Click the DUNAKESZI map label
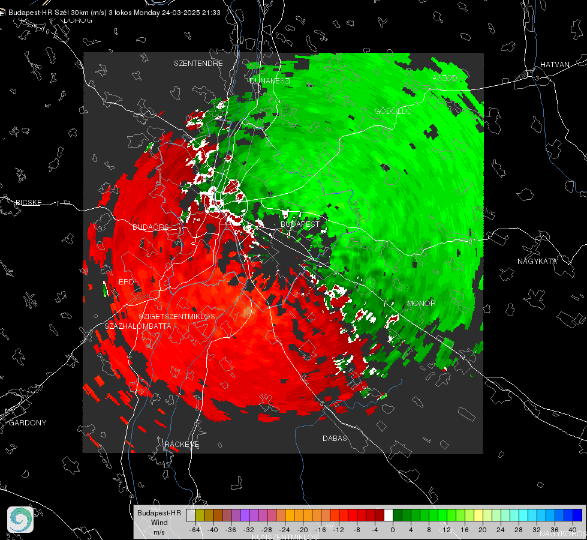The width and height of the screenshot is (587, 540). [x=270, y=80]
